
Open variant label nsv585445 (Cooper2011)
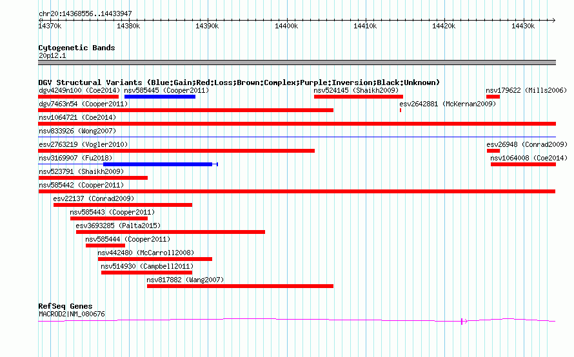[166, 90]
